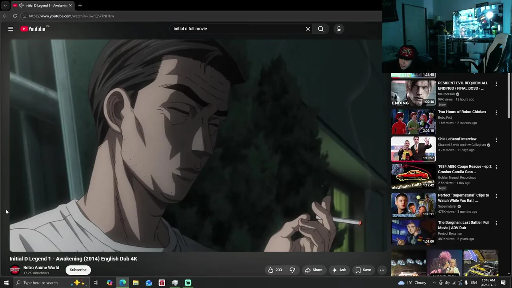Open Shia LaBeouf Interview title
The width and height of the screenshot is (512, 288).
(457, 139)
